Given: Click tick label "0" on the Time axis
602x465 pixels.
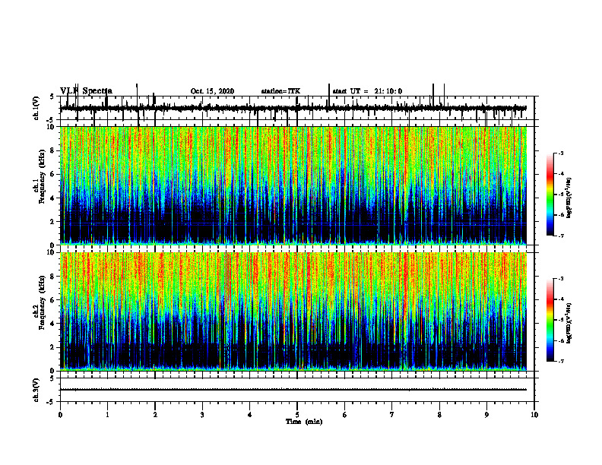Looking at the screenshot, I should point(60,415).
